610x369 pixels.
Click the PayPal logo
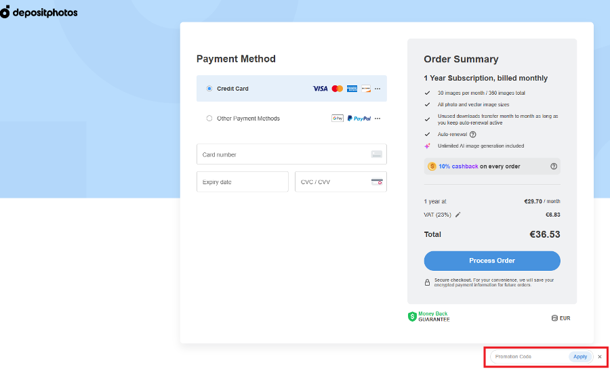pyautogui.click(x=359, y=118)
